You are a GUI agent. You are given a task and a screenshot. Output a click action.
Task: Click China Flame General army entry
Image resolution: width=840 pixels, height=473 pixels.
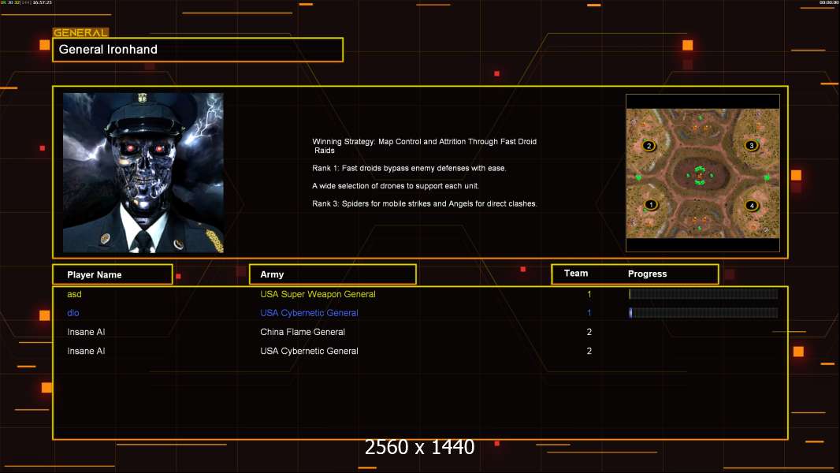pos(303,332)
